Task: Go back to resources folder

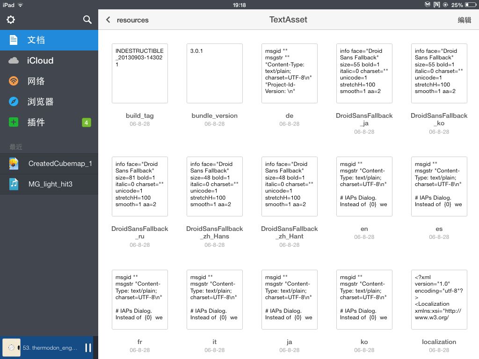Action: (132, 20)
